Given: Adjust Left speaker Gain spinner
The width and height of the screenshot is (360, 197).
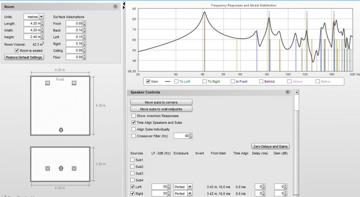Looking at the screenshot, I should point(285,187).
